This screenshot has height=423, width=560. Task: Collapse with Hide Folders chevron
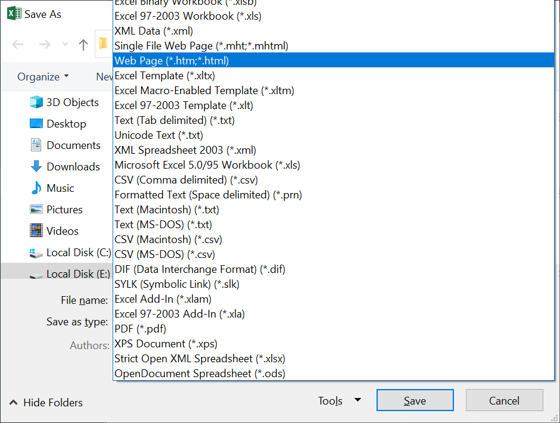click(x=13, y=402)
